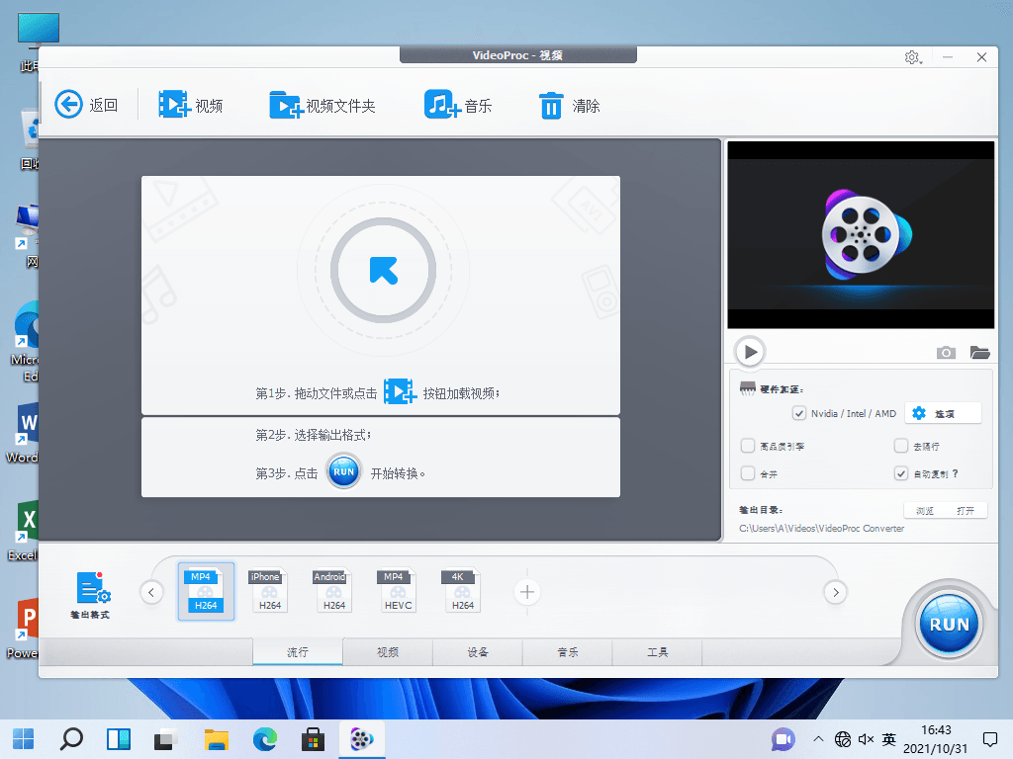Viewport: 1013px width, 759px height.
Task: Add music with the 音乐 icon
Action: pos(442,105)
